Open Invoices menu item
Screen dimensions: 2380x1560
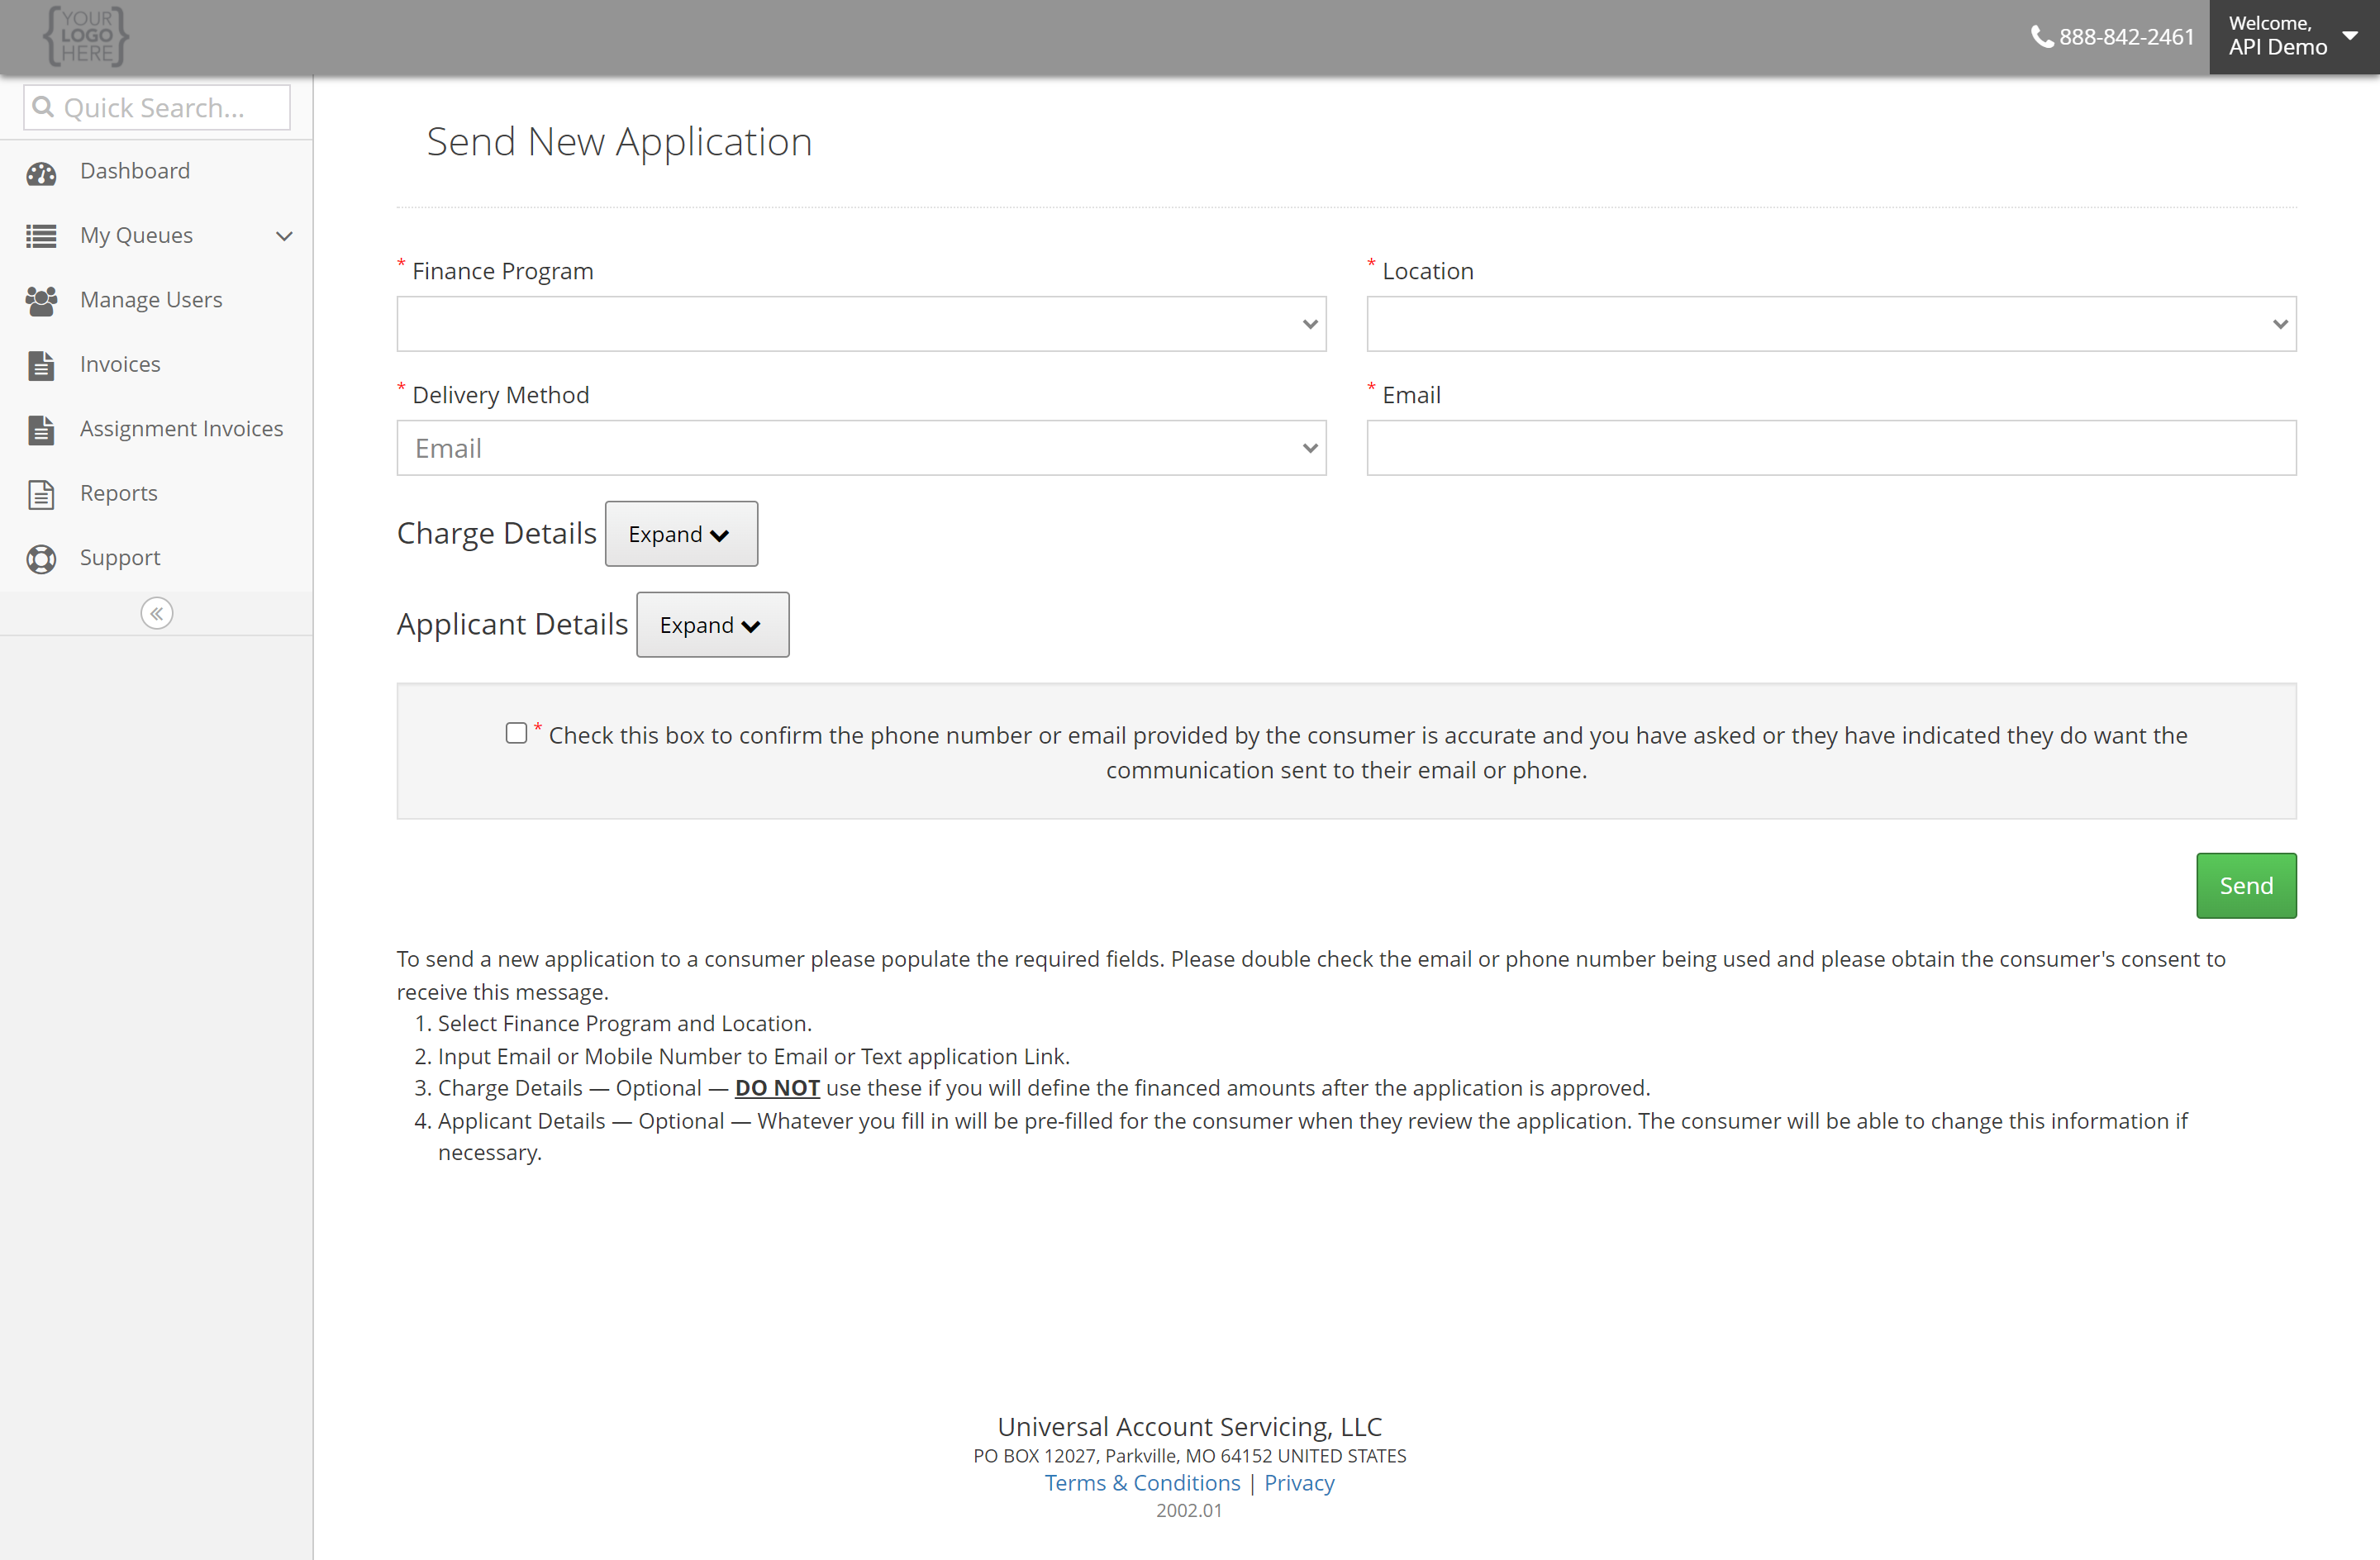point(120,364)
